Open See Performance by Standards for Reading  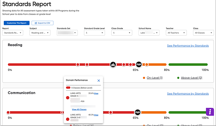click(x=188, y=46)
